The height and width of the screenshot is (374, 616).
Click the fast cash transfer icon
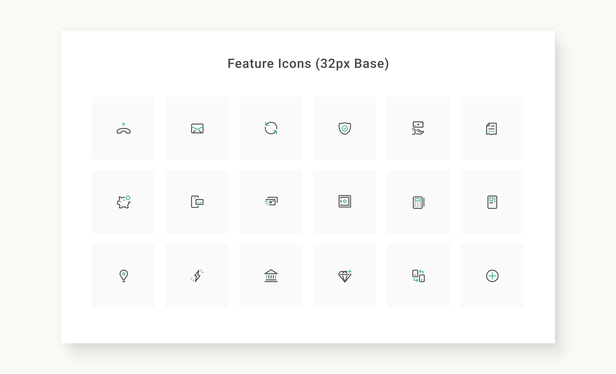pos(271,201)
